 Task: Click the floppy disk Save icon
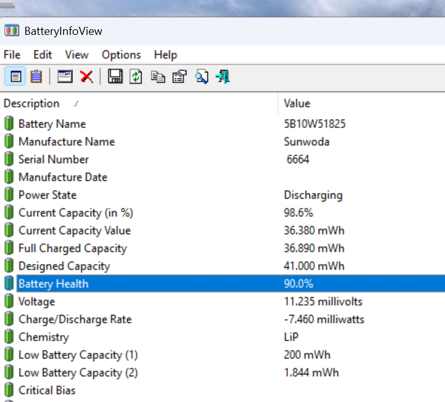[x=115, y=77]
